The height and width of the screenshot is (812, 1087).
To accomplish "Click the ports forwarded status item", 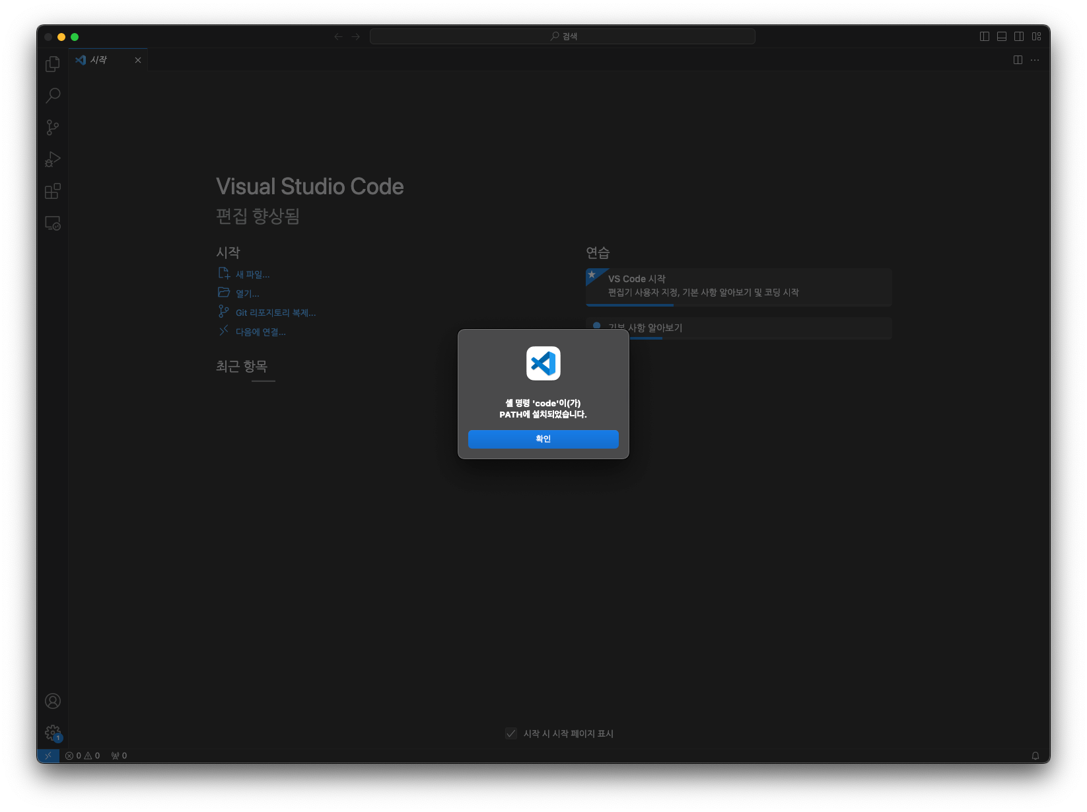I will [119, 756].
